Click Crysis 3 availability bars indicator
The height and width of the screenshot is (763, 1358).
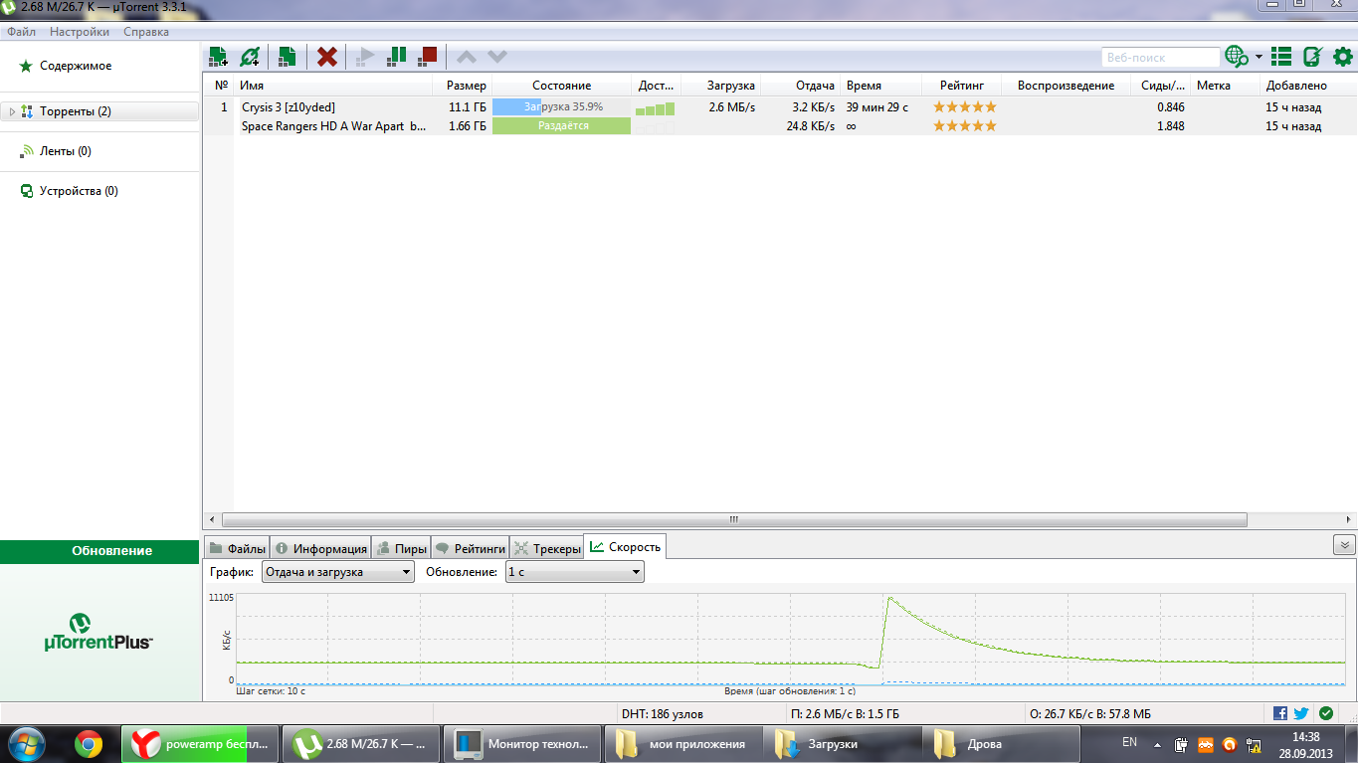[x=655, y=108]
